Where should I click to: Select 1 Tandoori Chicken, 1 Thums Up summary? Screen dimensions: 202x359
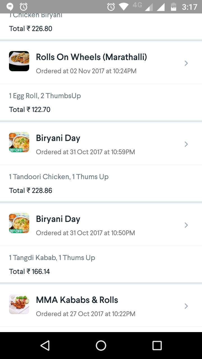click(59, 177)
